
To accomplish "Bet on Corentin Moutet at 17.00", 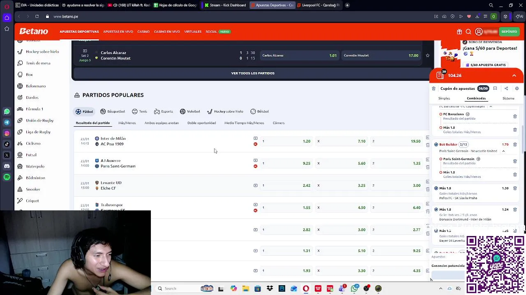I will 381,55.
